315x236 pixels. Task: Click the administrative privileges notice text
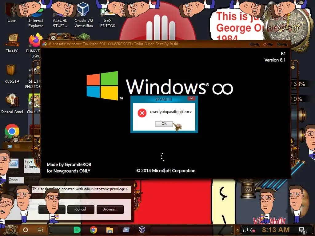80,189
